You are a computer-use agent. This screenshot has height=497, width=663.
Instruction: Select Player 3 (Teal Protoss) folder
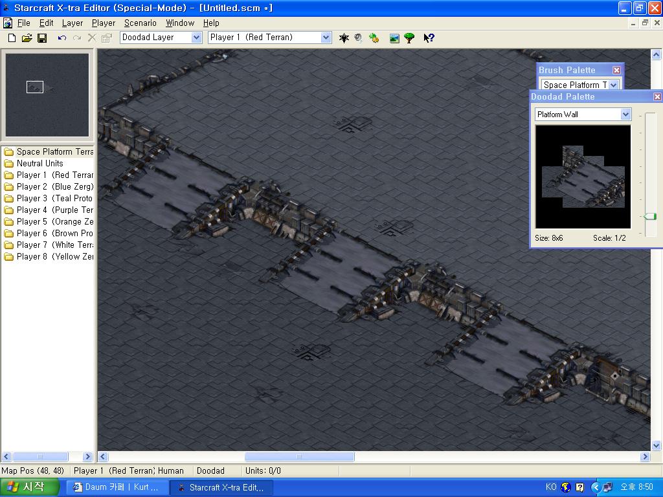pos(48,198)
